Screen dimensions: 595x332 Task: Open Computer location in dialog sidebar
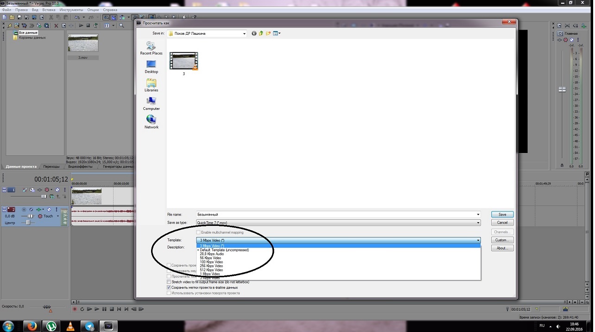pos(151,104)
